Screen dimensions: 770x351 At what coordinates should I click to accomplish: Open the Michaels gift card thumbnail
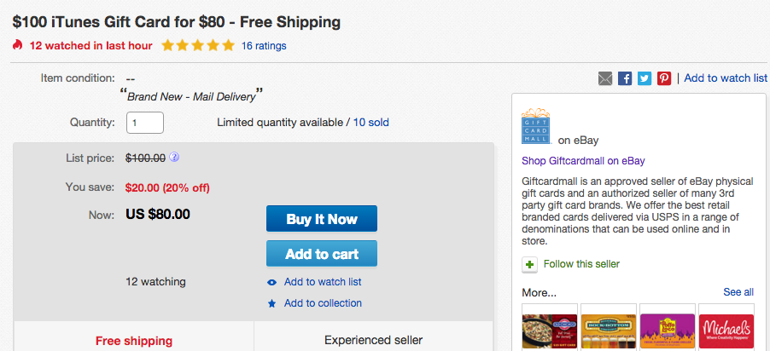pyautogui.click(x=726, y=328)
